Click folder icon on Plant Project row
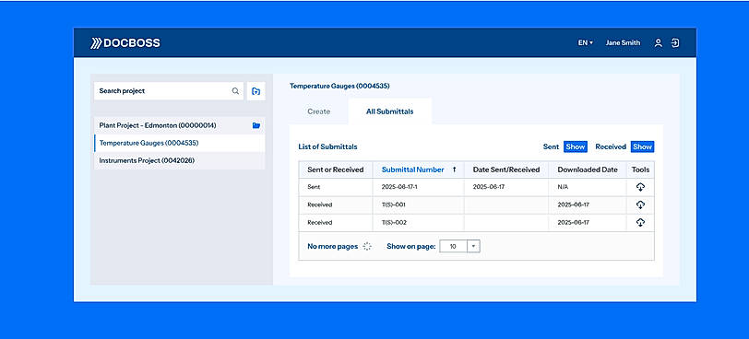This screenshot has height=339, width=749. [x=256, y=125]
